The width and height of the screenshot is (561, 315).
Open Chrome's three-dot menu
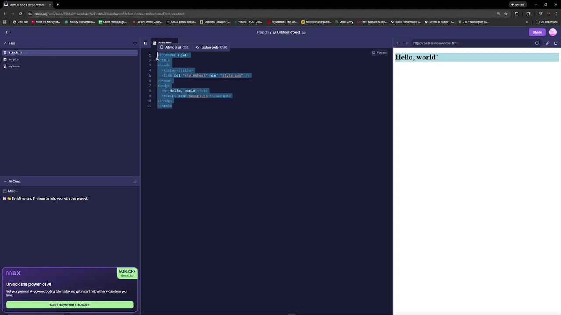click(556, 14)
